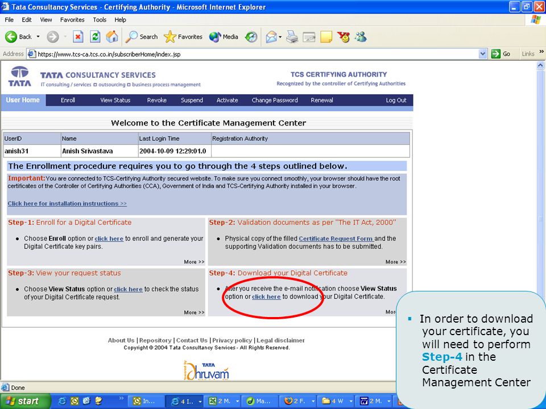Switch to the Internet Explorer taskbar group

coord(184,401)
